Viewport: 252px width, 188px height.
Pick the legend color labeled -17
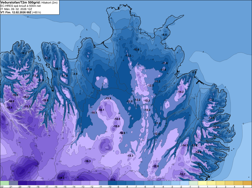(x=49, y=183)
